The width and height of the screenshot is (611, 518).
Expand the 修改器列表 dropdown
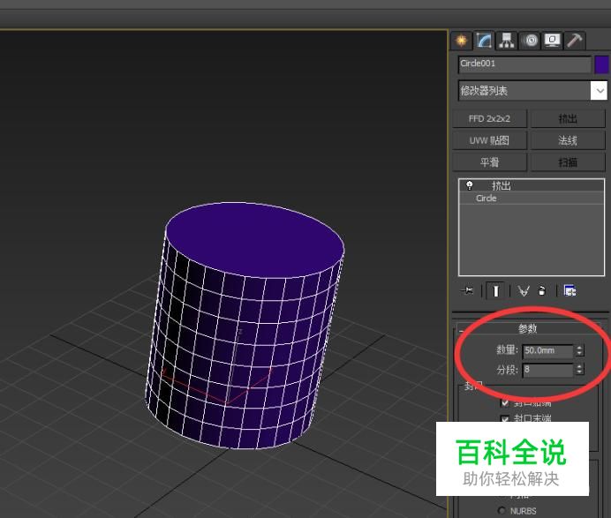(600, 91)
